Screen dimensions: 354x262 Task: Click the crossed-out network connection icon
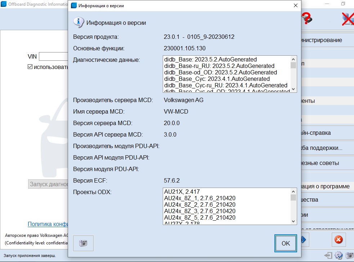point(347,19)
